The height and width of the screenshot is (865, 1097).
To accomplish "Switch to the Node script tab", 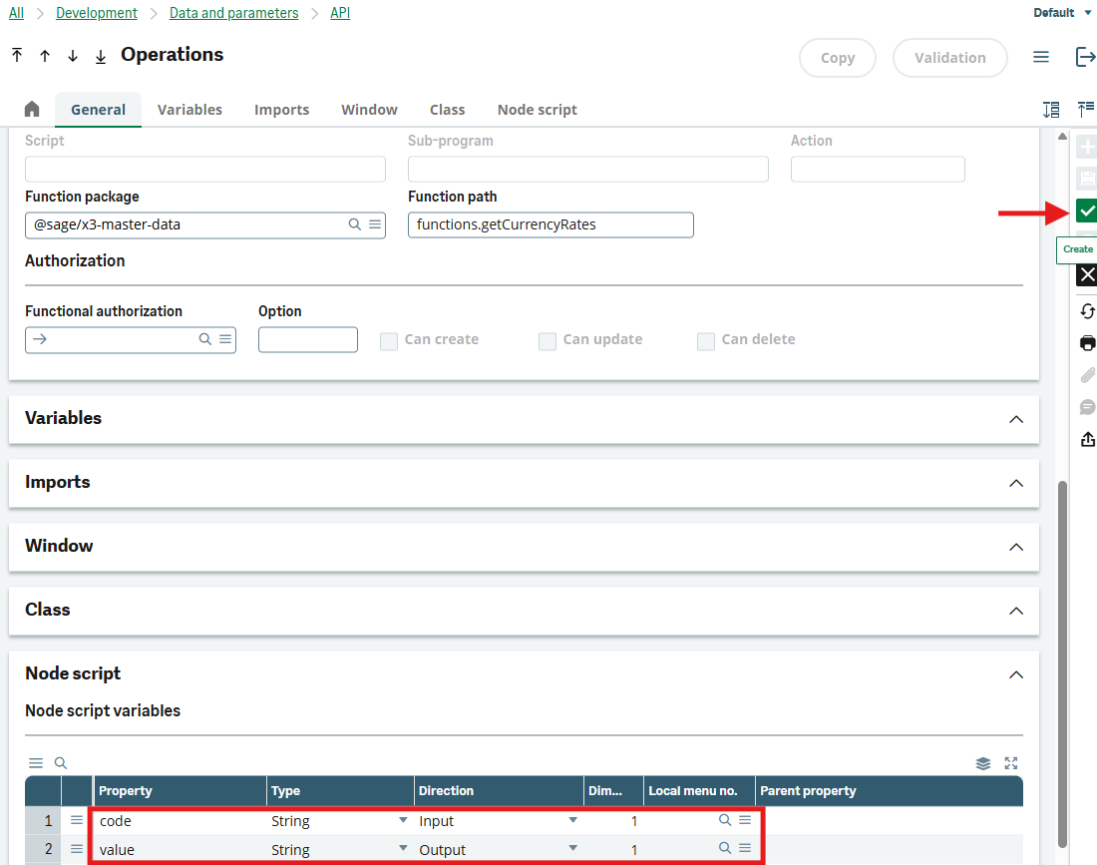I will point(538,109).
